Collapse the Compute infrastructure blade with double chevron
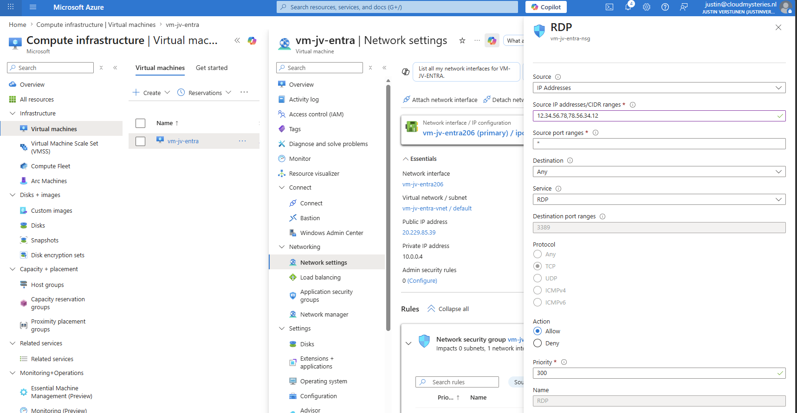797x413 pixels. (x=237, y=40)
